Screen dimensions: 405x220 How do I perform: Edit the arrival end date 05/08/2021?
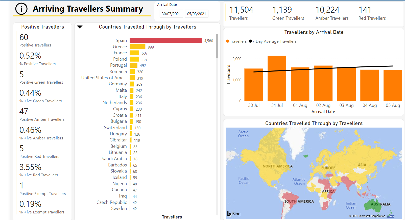[x=197, y=14]
